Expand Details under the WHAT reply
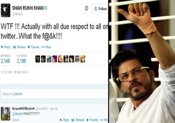The width and height of the screenshot is (175, 123). pyautogui.click(x=16, y=120)
